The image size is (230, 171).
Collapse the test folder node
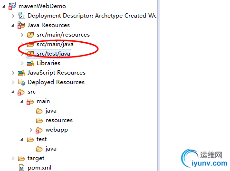(22, 139)
